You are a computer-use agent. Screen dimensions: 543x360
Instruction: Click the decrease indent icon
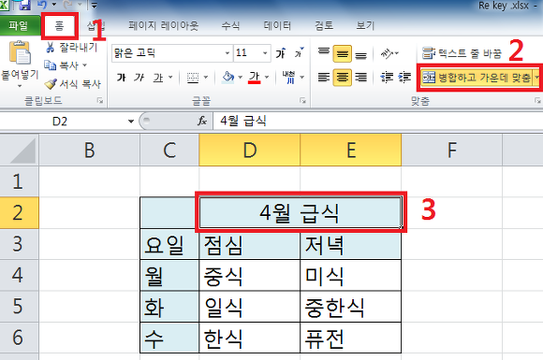(386, 77)
